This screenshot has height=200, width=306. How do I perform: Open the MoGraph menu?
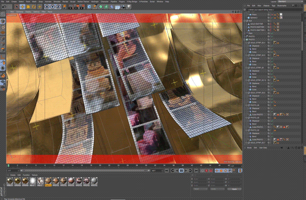click(95, 2)
